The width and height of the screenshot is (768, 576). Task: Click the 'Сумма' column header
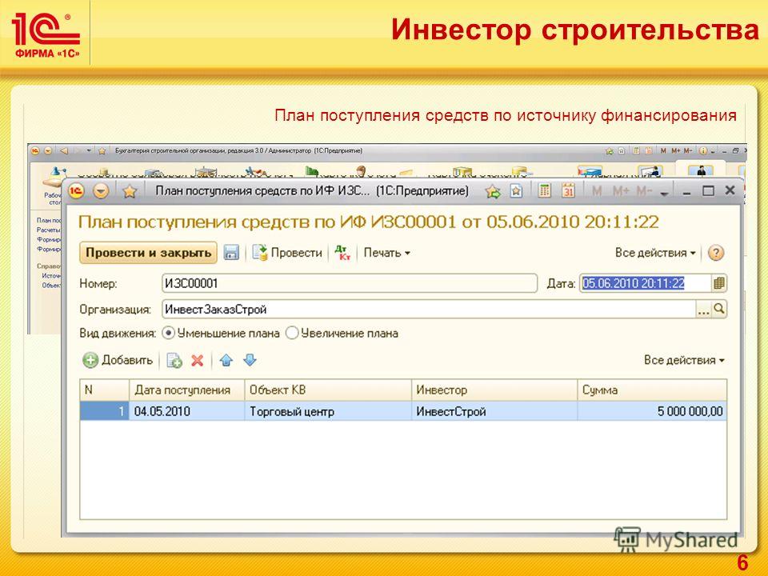pos(652,390)
